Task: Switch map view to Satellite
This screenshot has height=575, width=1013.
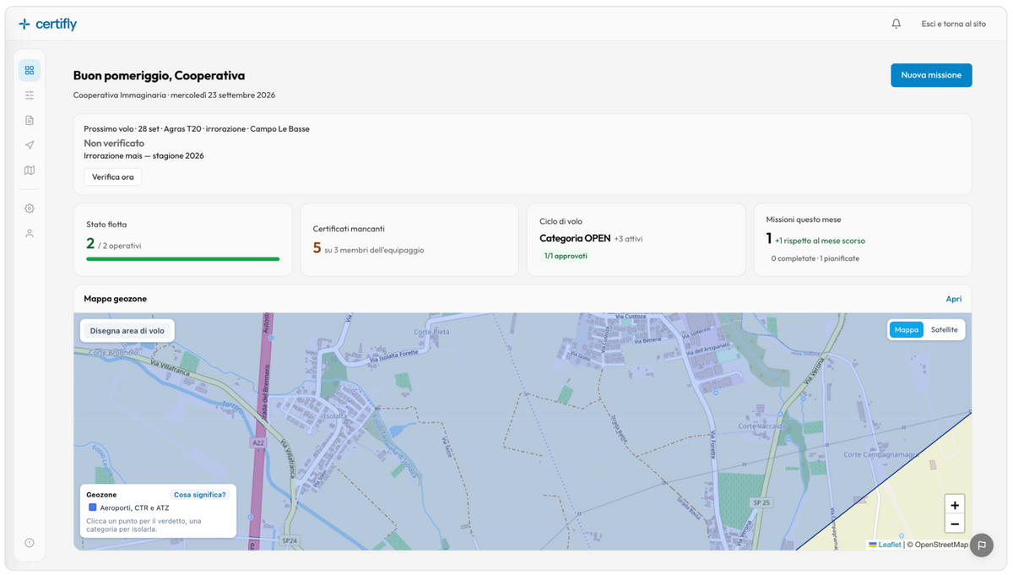Action: pyautogui.click(x=944, y=330)
